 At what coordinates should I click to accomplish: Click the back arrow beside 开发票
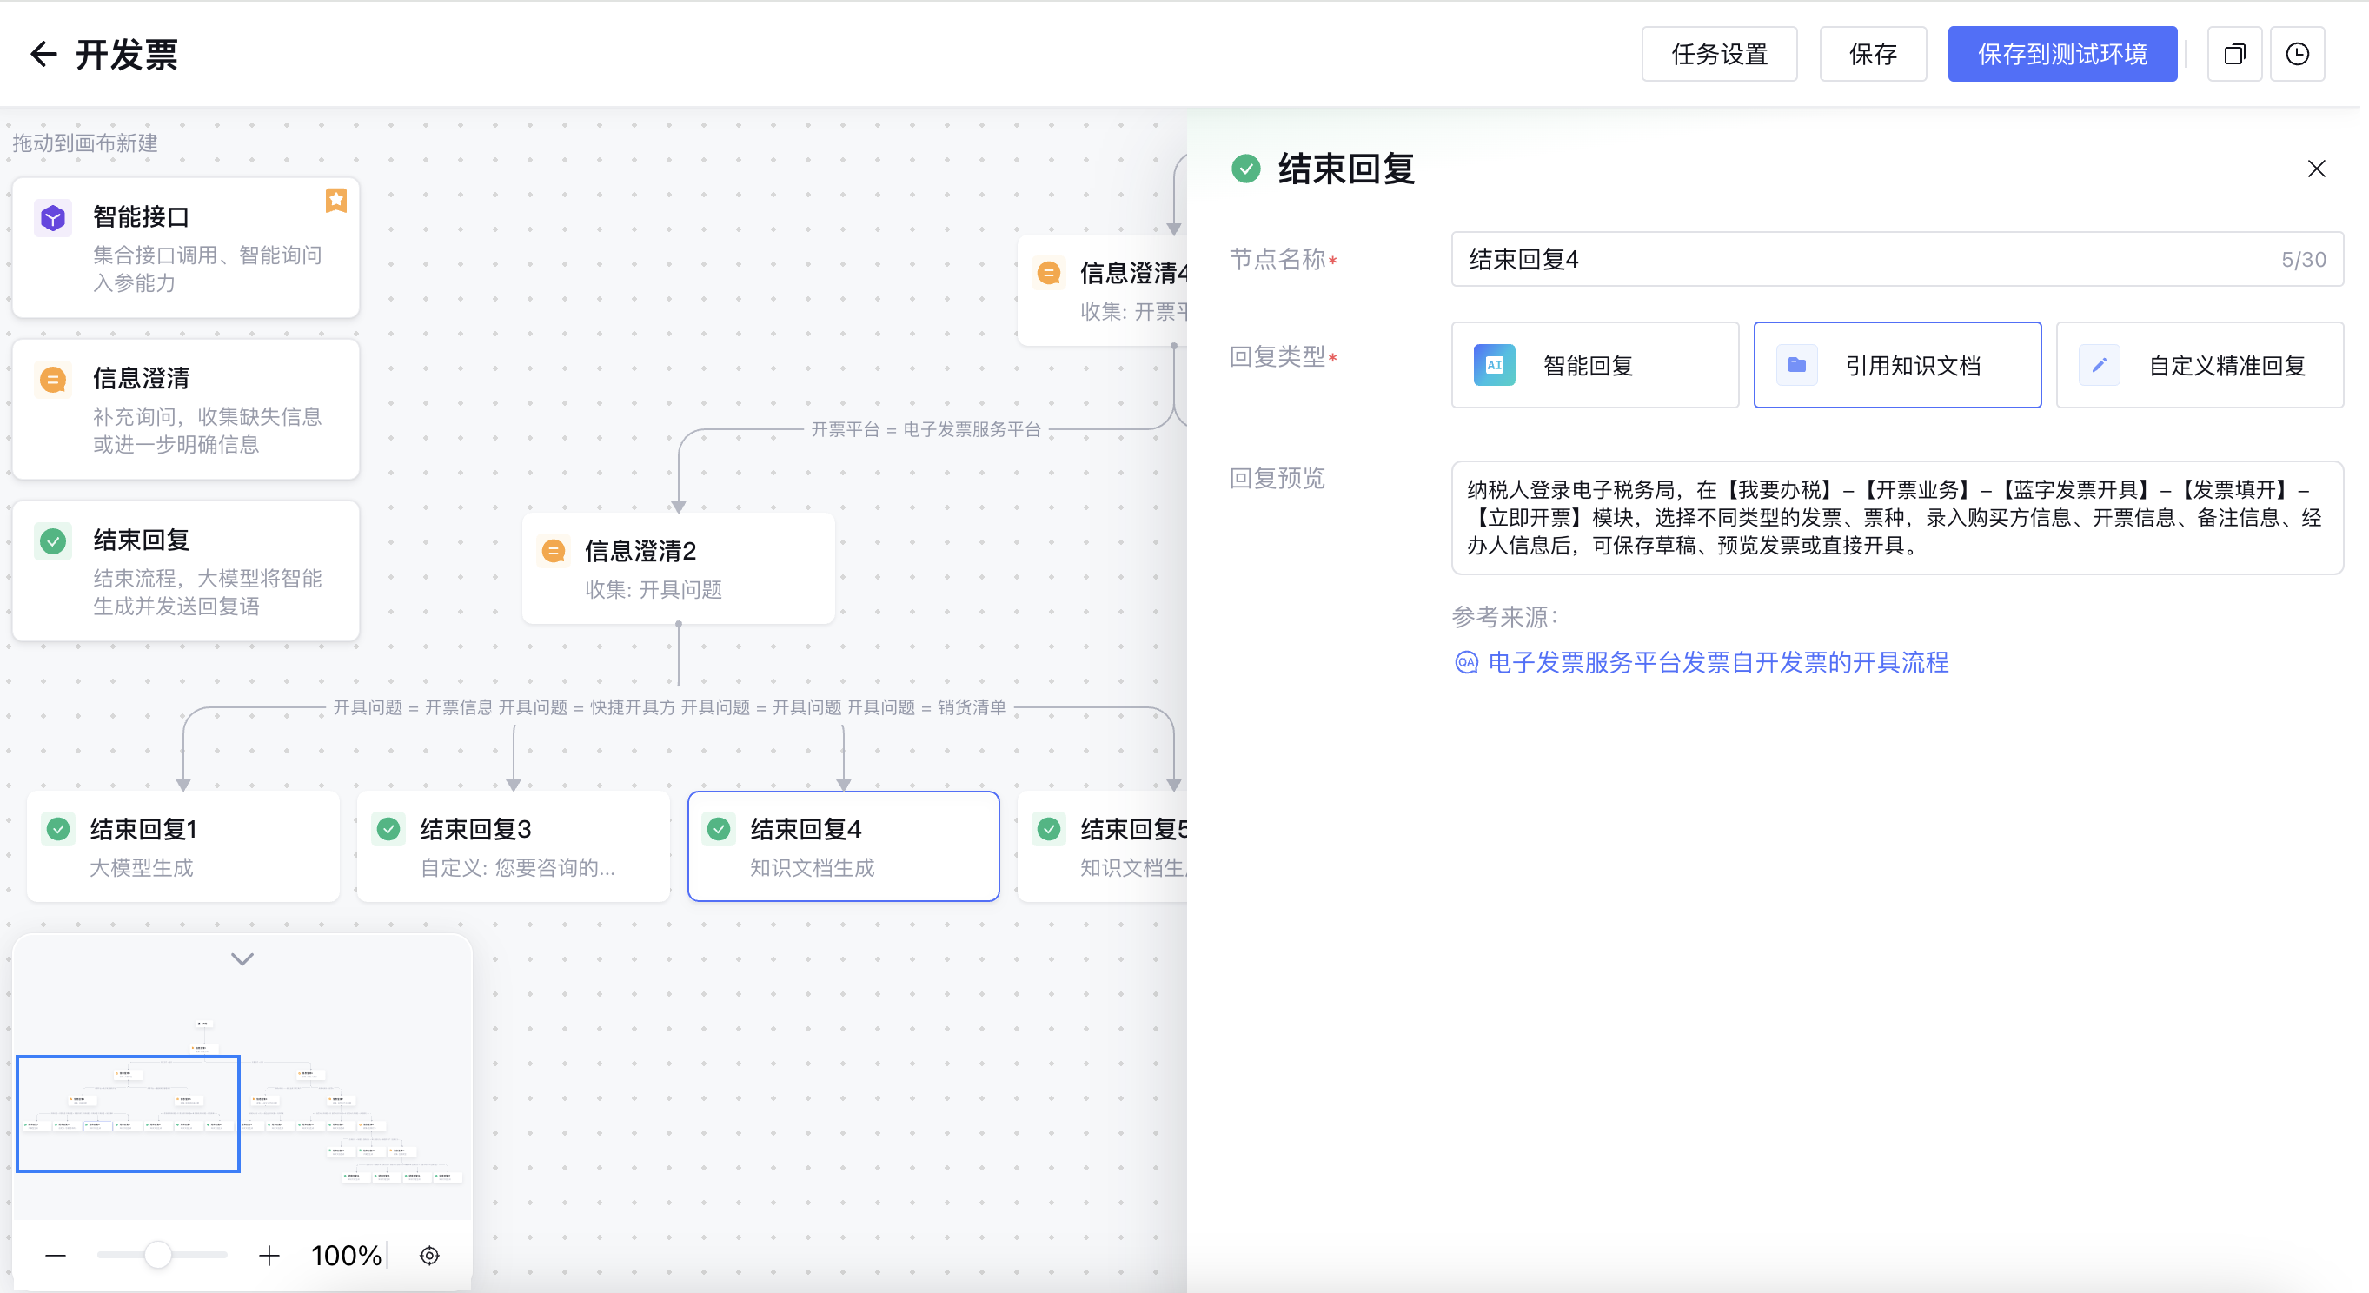pyautogui.click(x=43, y=54)
